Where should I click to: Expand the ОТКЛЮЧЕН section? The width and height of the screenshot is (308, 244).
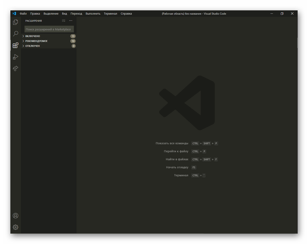[32, 46]
